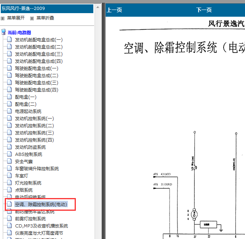
Task: Click page icon beside 安全气囊
Action: point(10,161)
